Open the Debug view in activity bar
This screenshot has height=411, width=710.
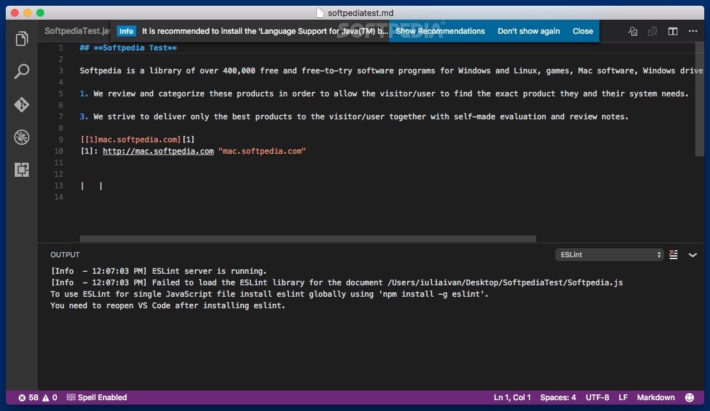22,137
